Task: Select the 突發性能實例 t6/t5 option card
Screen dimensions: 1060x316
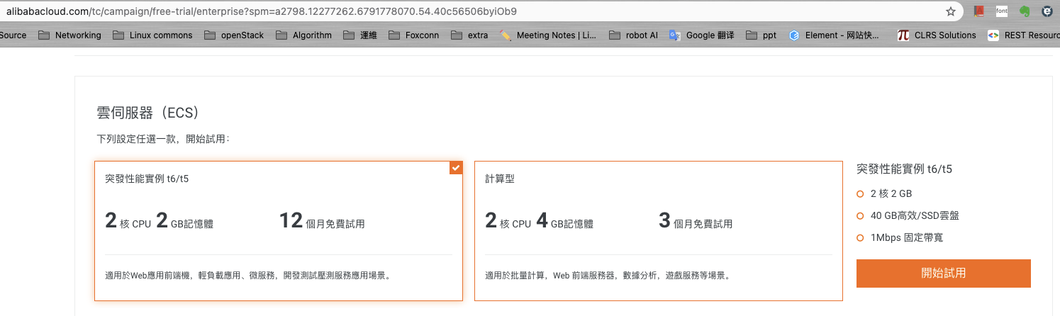Action: click(278, 230)
